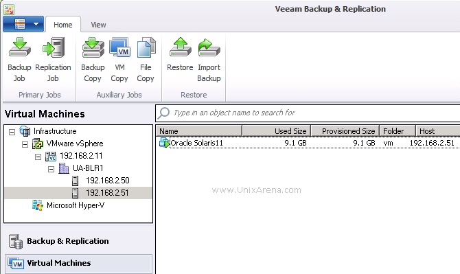The image size is (460, 274).
Task: Open the Veeam application main menu button
Action: coord(23,24)
